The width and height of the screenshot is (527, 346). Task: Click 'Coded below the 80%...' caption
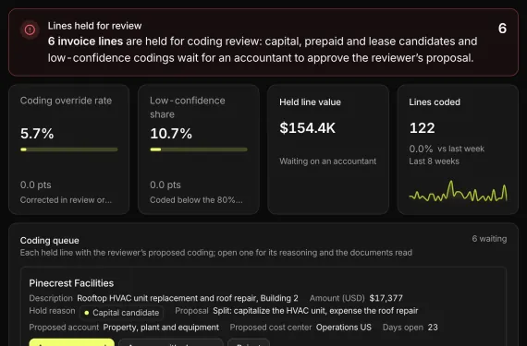click(196, 200)
